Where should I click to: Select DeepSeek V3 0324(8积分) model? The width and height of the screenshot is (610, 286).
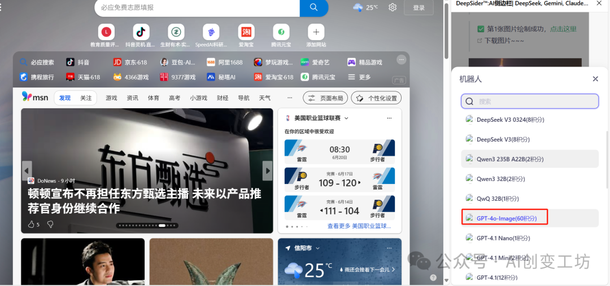[529, 120]
